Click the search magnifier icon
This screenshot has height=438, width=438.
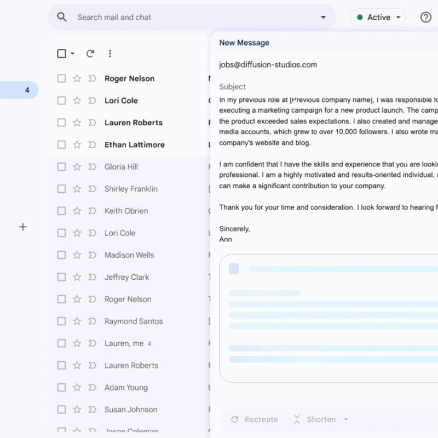click(62, 17)
